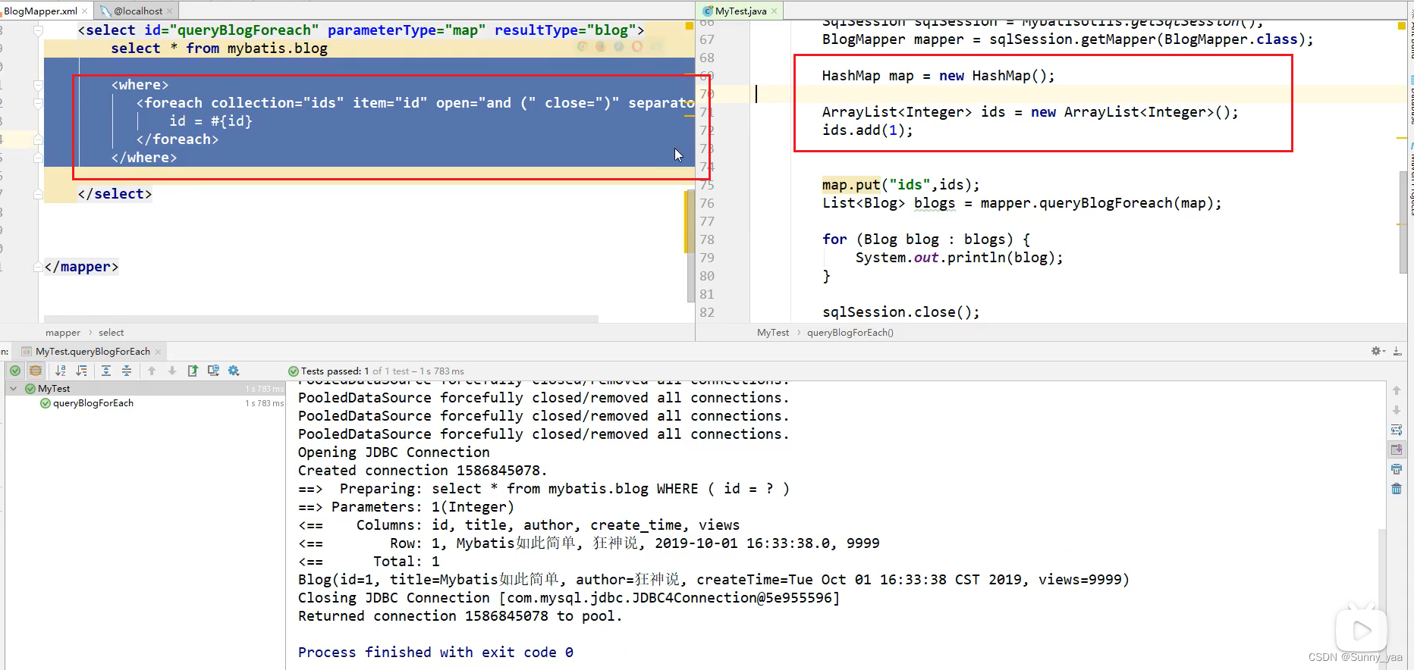
Task: Click the Java editor vertical scrollbar
Action: coord(1403,222)
